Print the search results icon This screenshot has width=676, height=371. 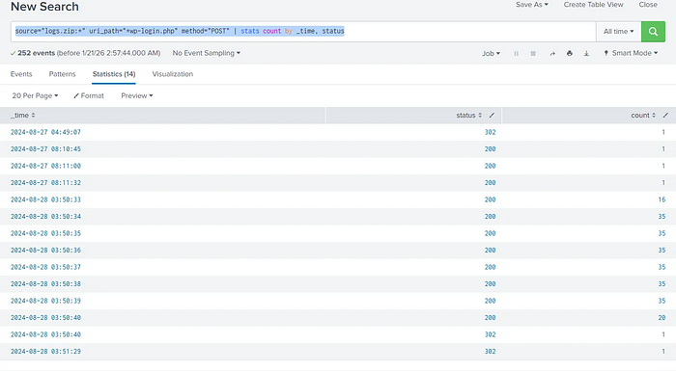click(570, 53)
